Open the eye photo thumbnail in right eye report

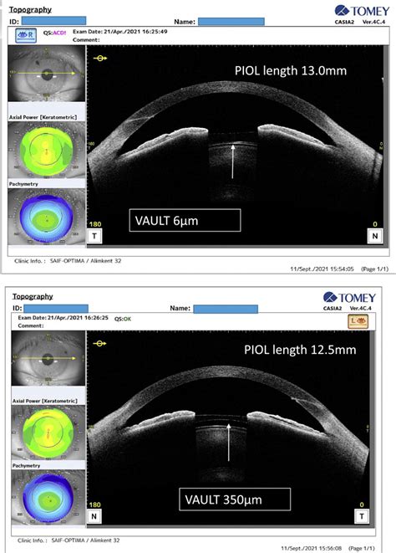tap(47, 74)
